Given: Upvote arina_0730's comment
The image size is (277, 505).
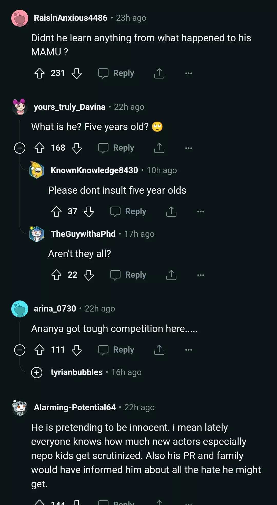Looking at the screenshot, I should 39,350.
